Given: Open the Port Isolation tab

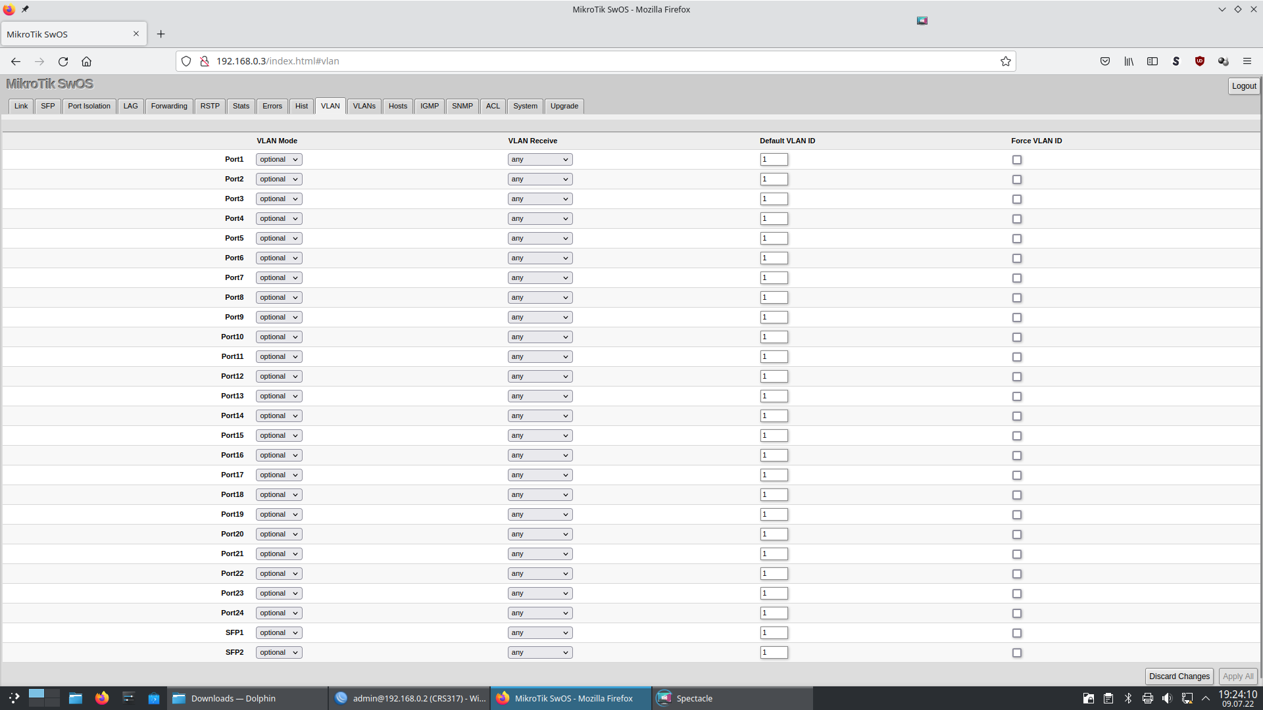Looking at the screenshot, I should tap(89, 106).
